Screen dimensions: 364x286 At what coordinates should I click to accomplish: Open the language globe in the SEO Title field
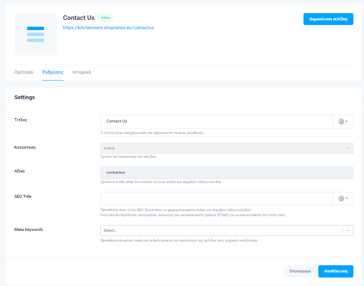pos(343,199)
